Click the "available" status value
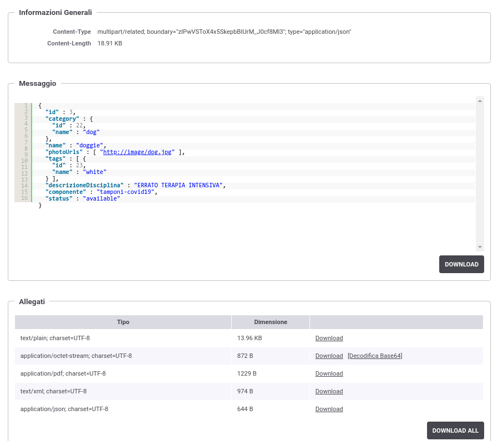Screen dimensions: 498x441 (x=101, y=198)
